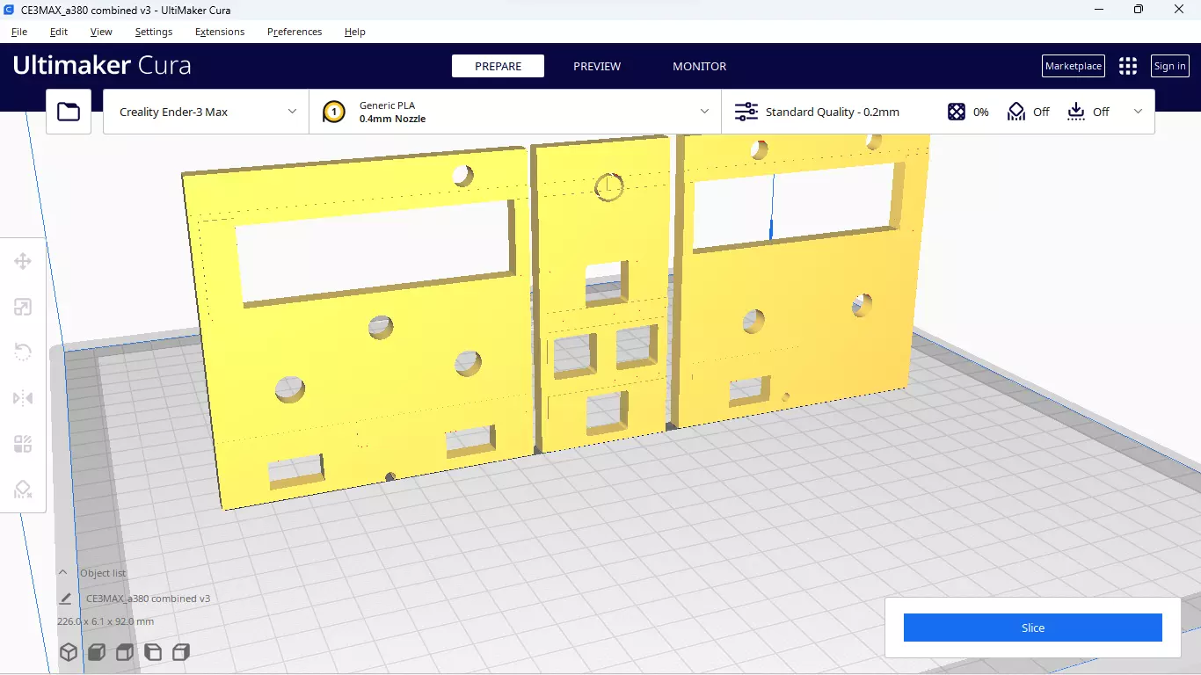Open the Extensions menu
The width and height of the screenshot is (1201, 675).
(220, 32)
